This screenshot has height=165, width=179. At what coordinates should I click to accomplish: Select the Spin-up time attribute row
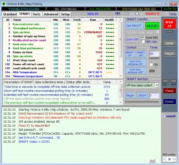pos(61,32)
